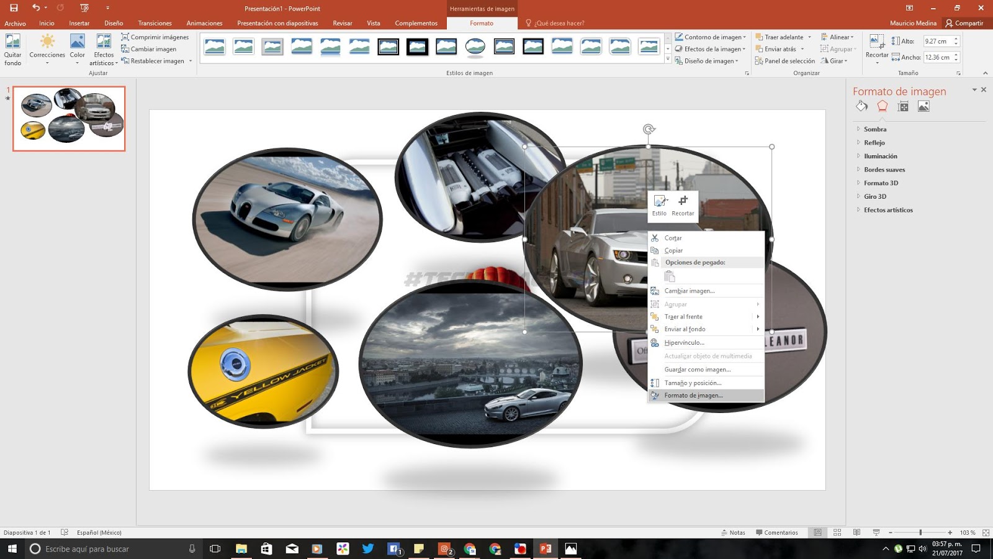Screen dimensions: 993x559
Task: Open the Correcciones adjustment tool
Action: pos(47,50)
